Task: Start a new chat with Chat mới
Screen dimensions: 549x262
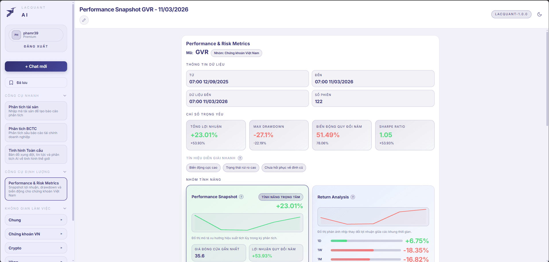Action: pos(36,66)
